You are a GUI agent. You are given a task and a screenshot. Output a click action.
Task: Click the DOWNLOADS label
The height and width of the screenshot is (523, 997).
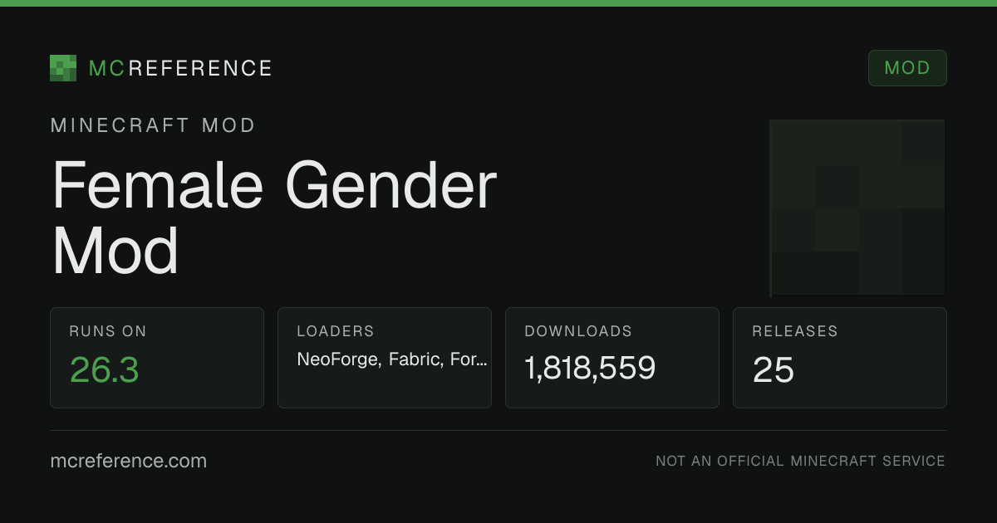[578, 331]
